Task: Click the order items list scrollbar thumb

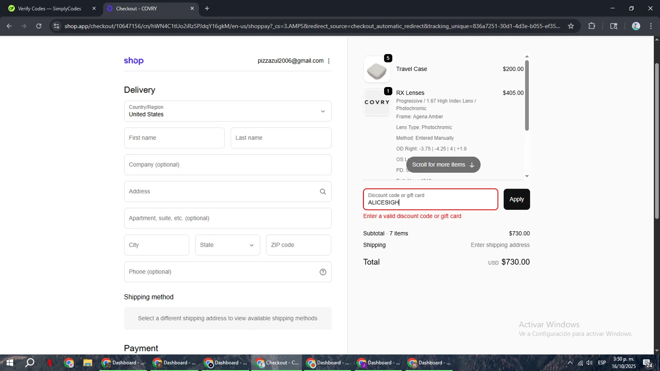Action: tap(527, 95)
